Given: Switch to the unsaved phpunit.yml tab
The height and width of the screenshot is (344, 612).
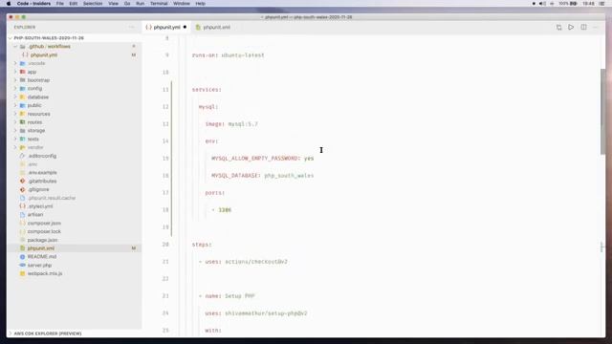Looking at the screenshot, I should (165, 28).
